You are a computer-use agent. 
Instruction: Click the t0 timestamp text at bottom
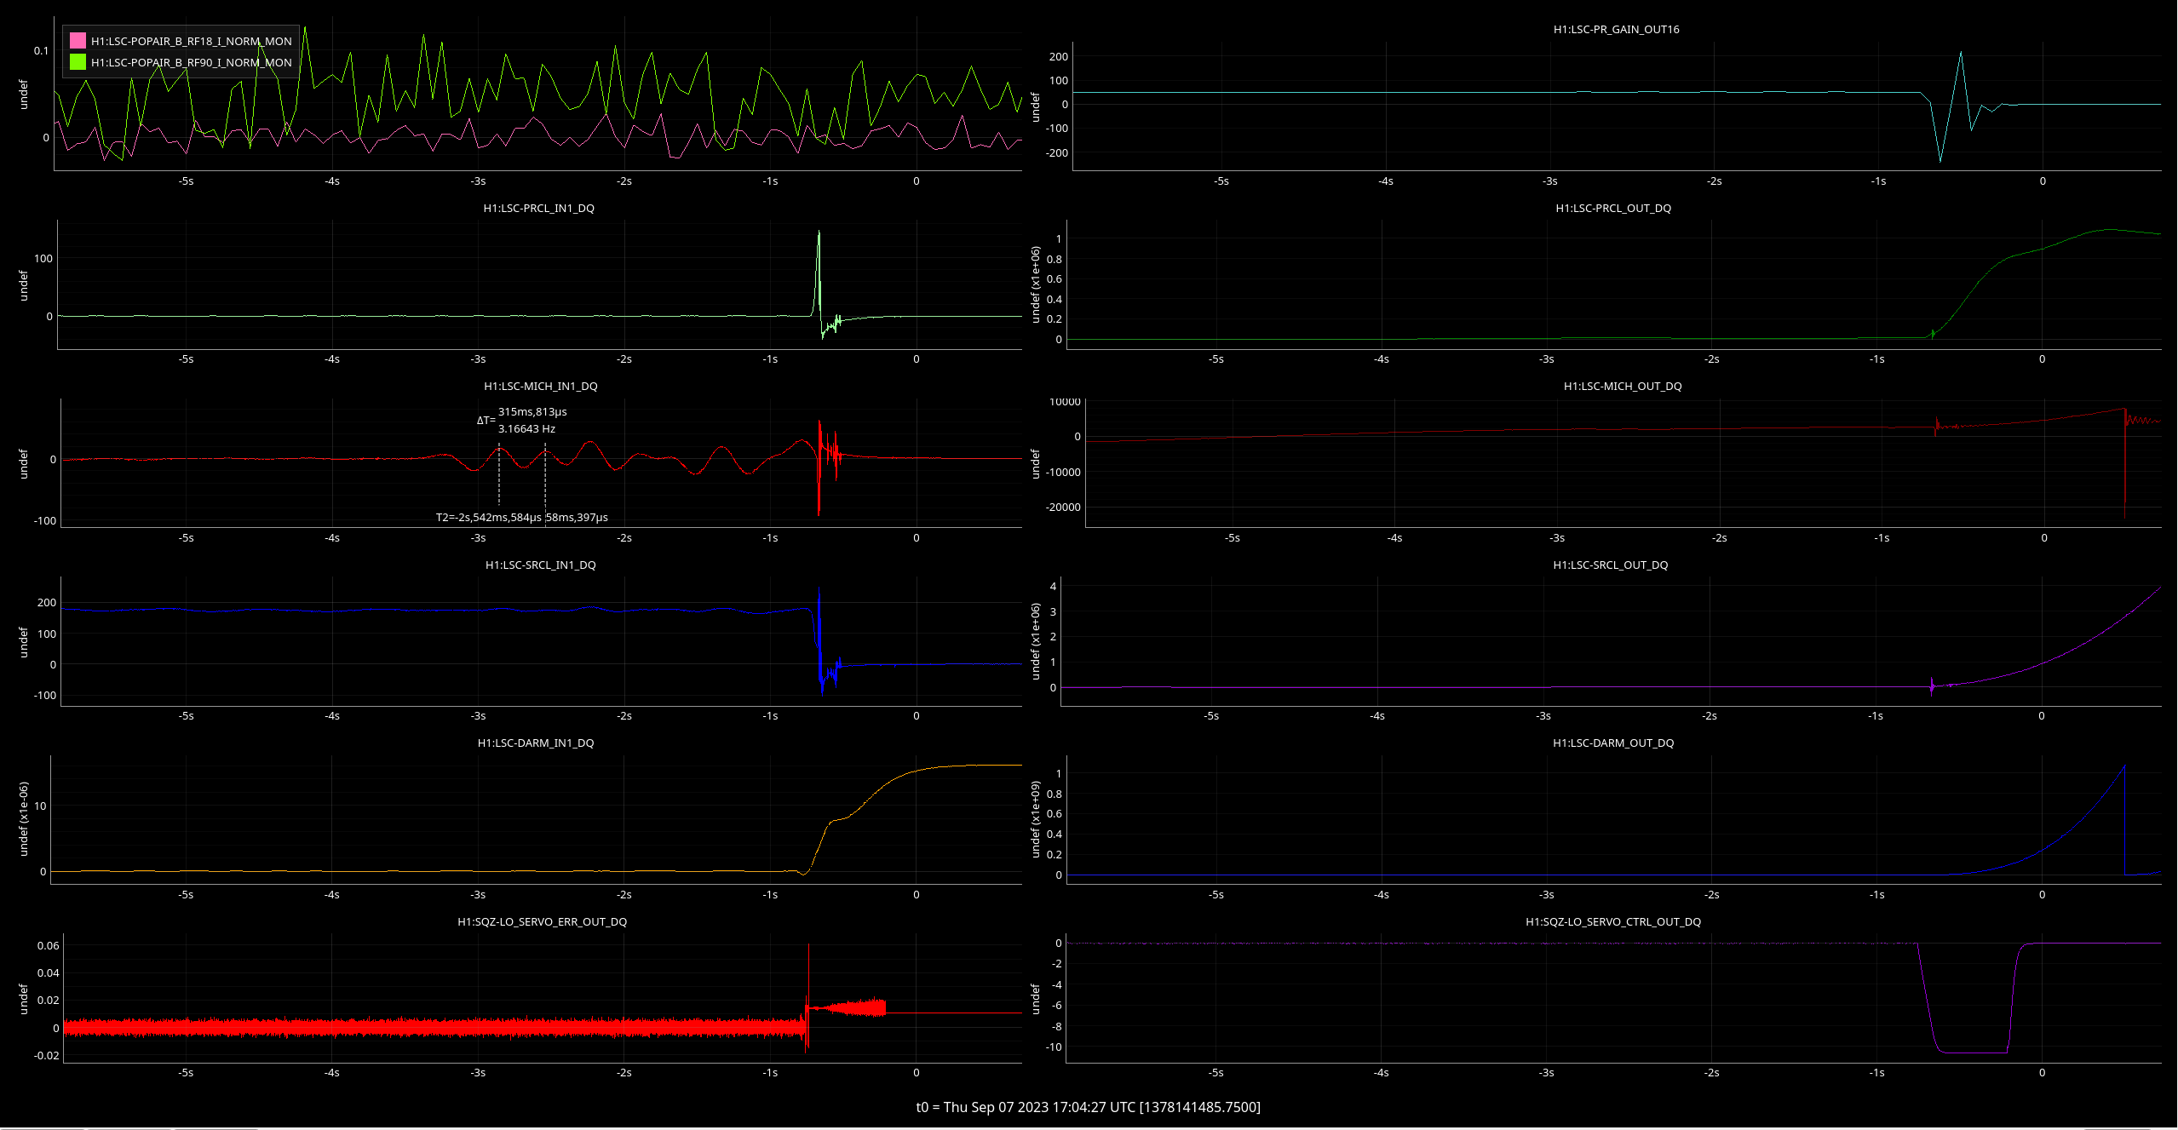[1089, 1107]
